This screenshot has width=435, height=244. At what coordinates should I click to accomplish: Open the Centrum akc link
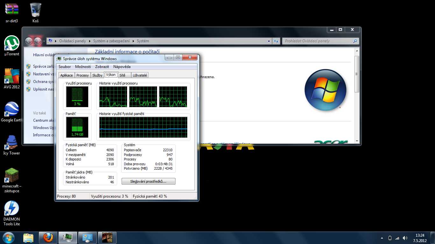point(44,120)
